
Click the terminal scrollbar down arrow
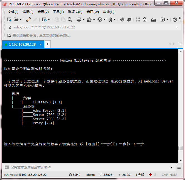tap(181, 161)
